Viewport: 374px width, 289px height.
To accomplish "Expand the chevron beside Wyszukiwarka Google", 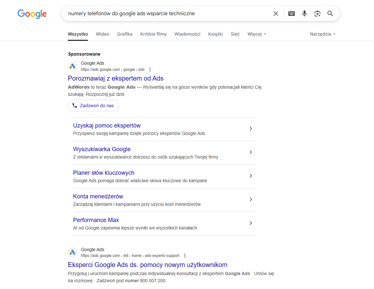I will pos(251,152).
